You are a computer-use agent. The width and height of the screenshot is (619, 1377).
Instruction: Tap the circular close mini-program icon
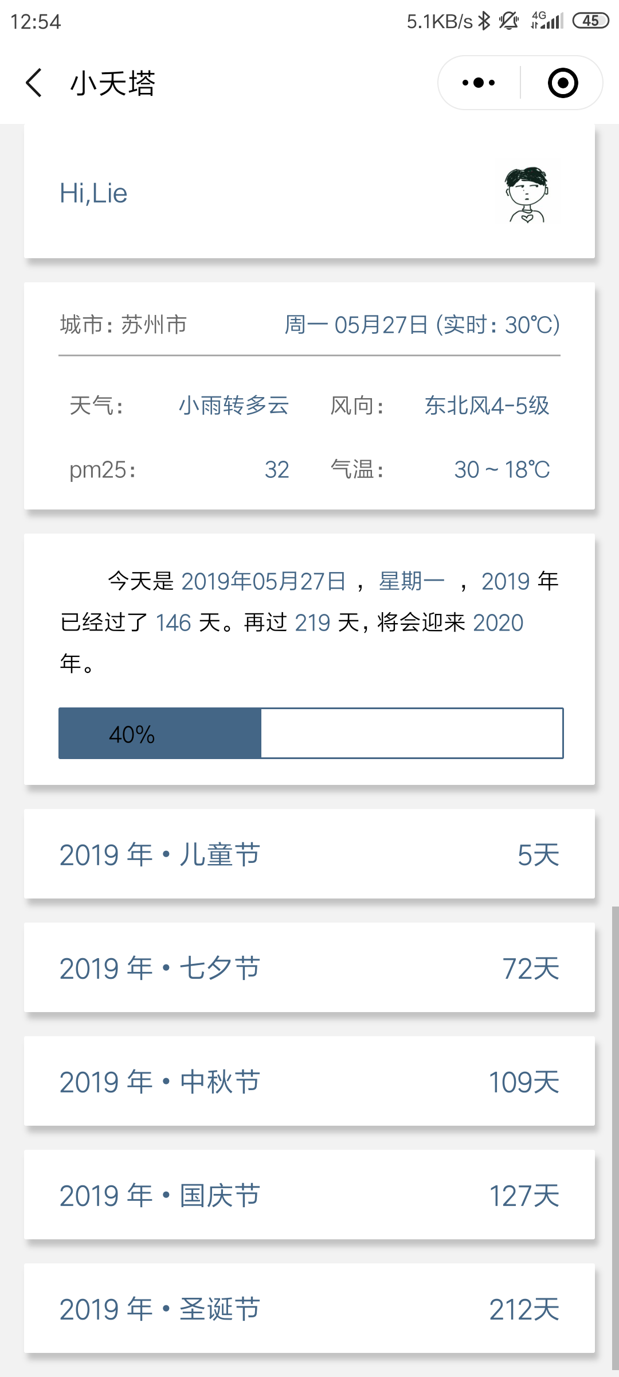click(563, 83)
